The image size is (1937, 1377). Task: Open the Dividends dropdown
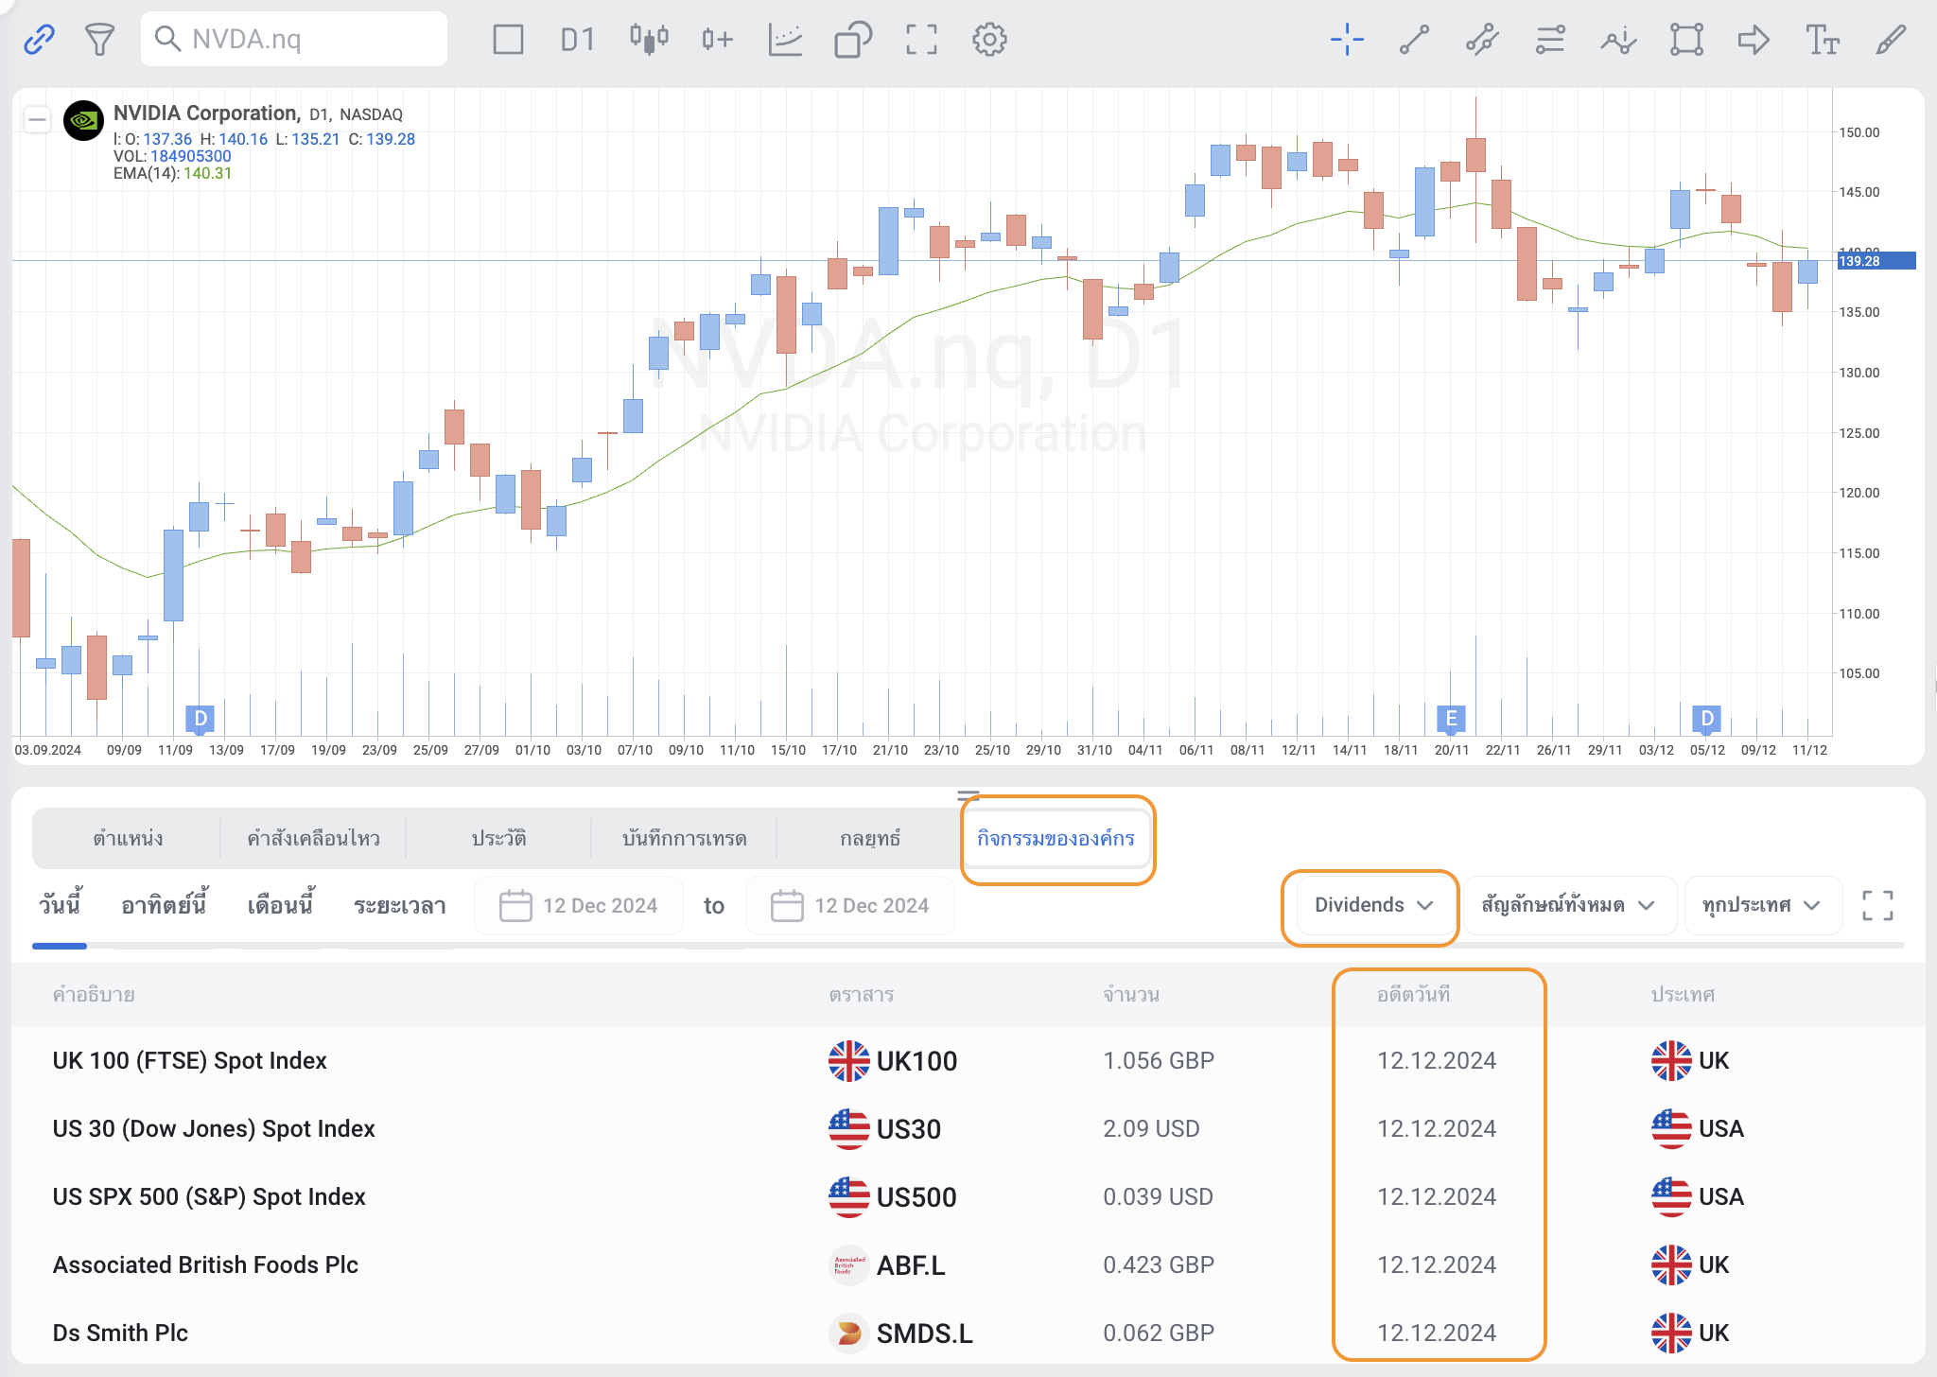(x=1372, y=905)
